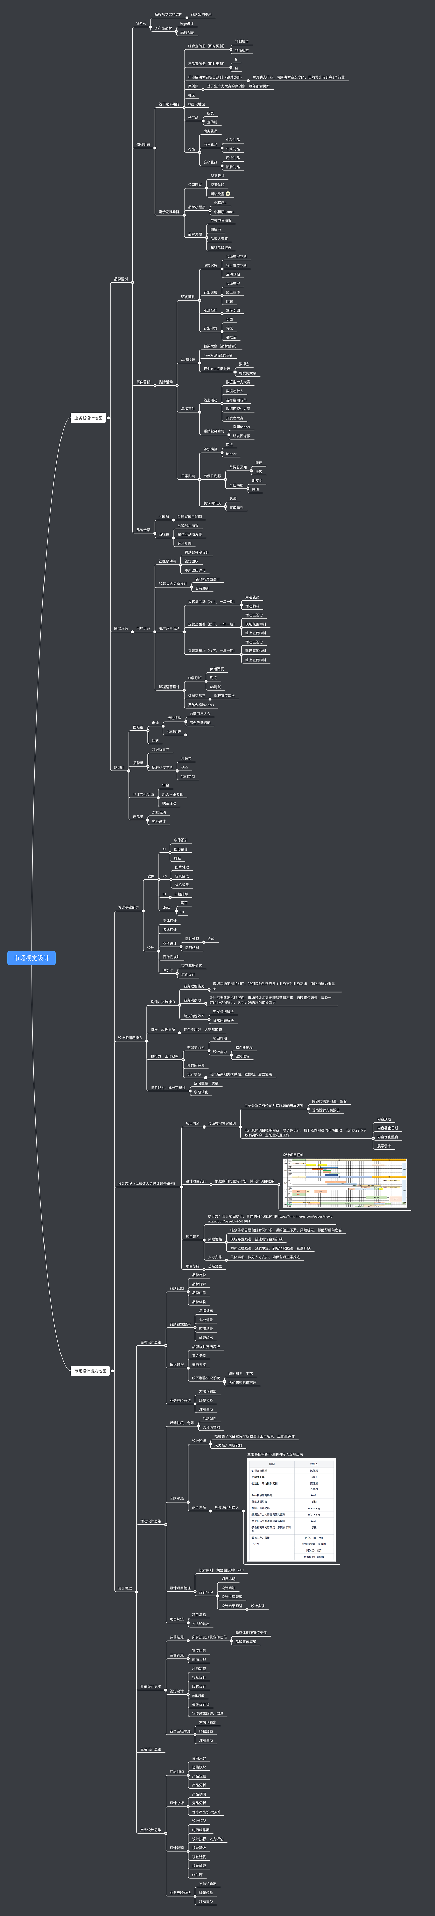The image size is (435, 1916).
Task: Select the VI体系 node
Action: click(141, 24)
